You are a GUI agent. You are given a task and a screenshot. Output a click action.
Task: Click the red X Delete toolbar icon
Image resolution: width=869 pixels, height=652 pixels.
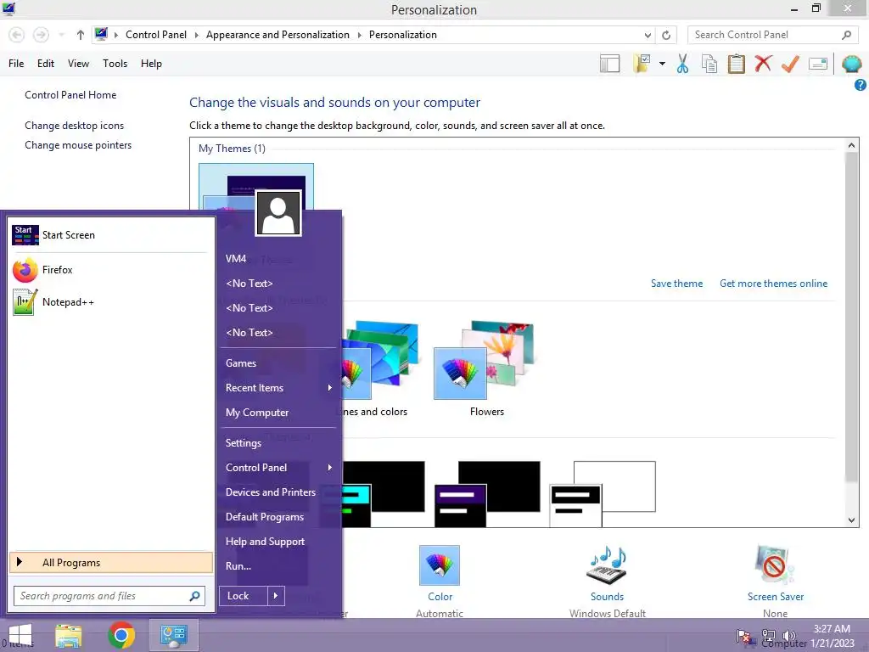pos(763,64)
